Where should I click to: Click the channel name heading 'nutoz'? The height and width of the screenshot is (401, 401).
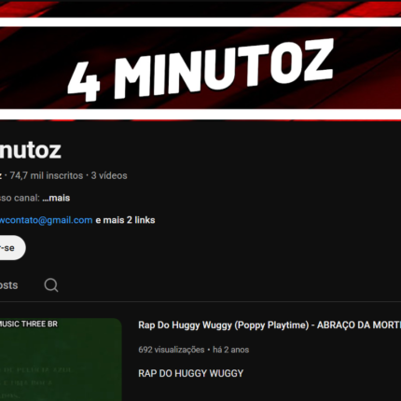31,150
